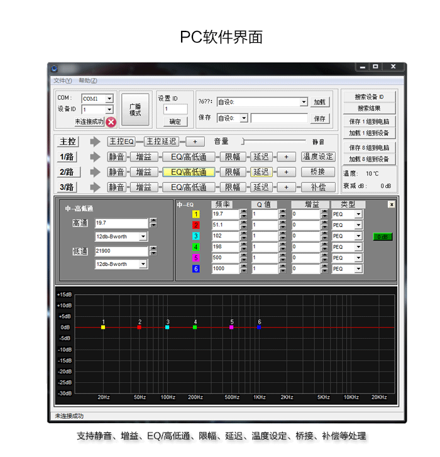Click blue point 6 on EQ graph

click(259, 328)
